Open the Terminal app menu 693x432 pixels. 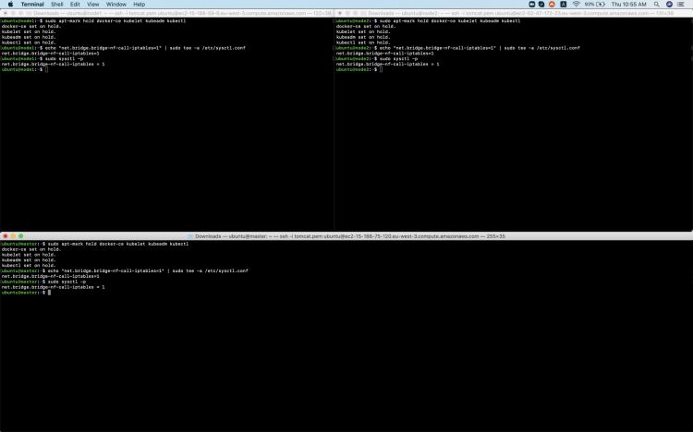(32, 4)
